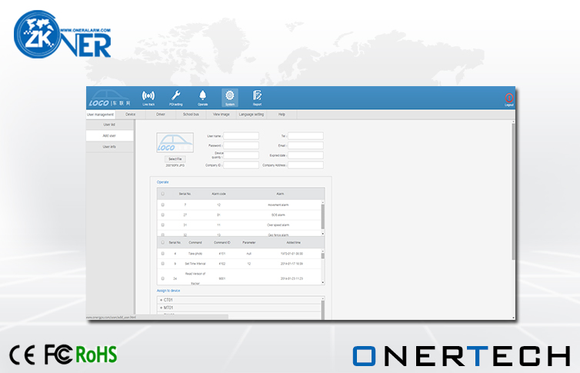
Task: Click the device list scrollbar
Action: point(323,310)
